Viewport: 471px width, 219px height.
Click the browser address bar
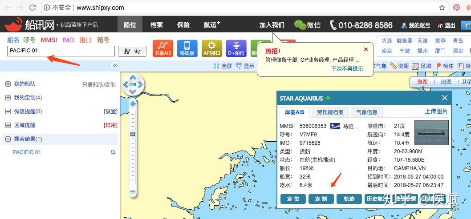(244, 8)
